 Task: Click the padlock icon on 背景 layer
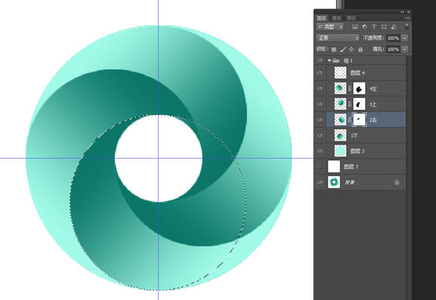pyautogui.click(x=397, y=183)
